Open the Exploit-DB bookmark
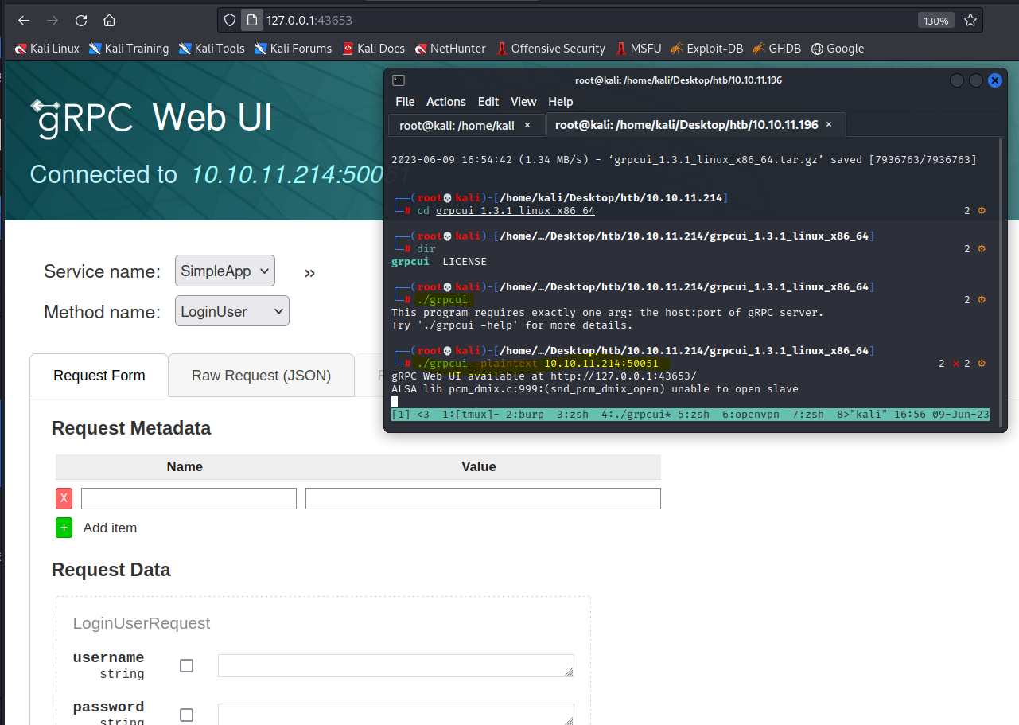Image resolution: width=1019 pixels, height=725 pixels. [x=706, y=49]
